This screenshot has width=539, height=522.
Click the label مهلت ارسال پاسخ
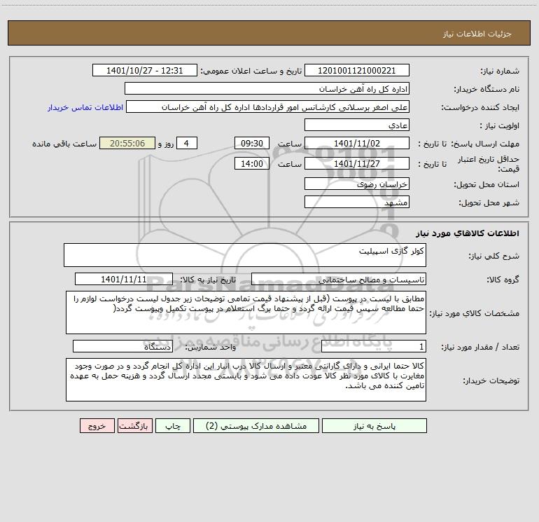pyautogui.click(x=485, y=144)
